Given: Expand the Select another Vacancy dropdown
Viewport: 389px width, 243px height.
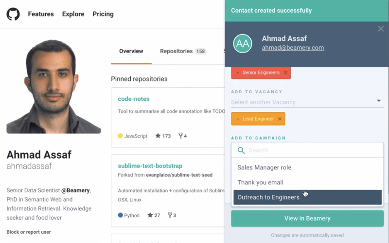Looking at the screenshot, I should pos(379,101).
